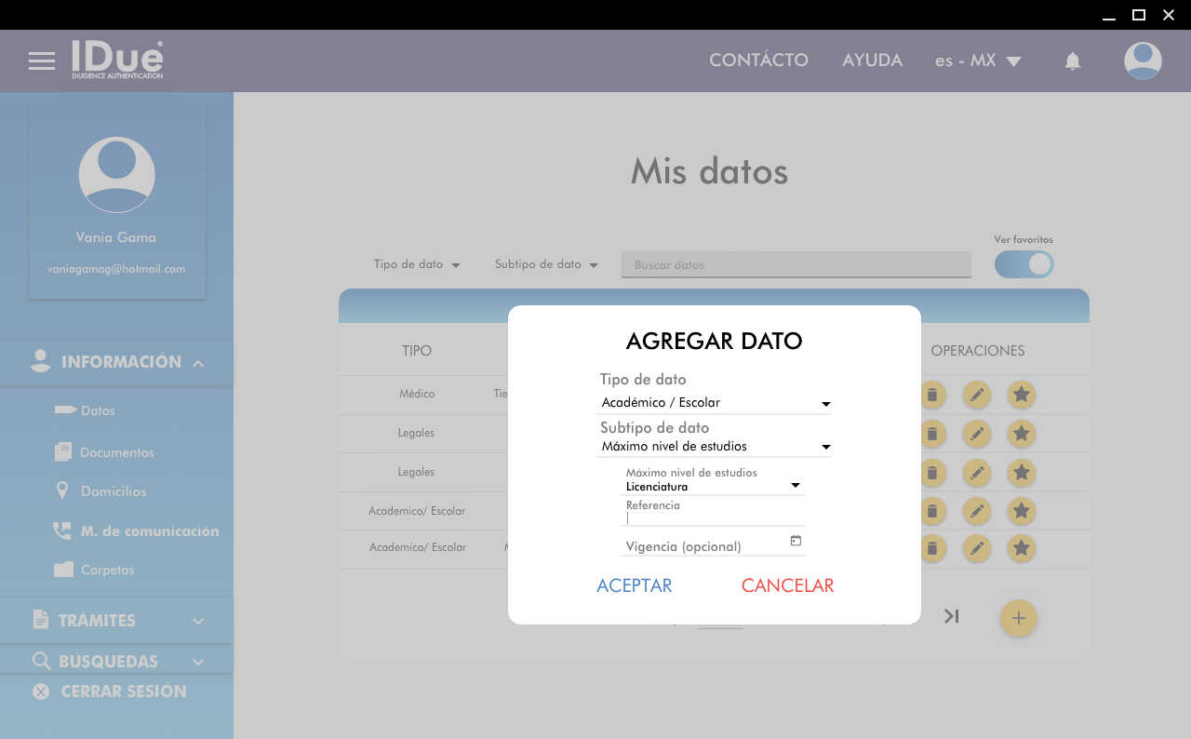Open the Tipo de dato Académico / Escolar dropdown

714,403
